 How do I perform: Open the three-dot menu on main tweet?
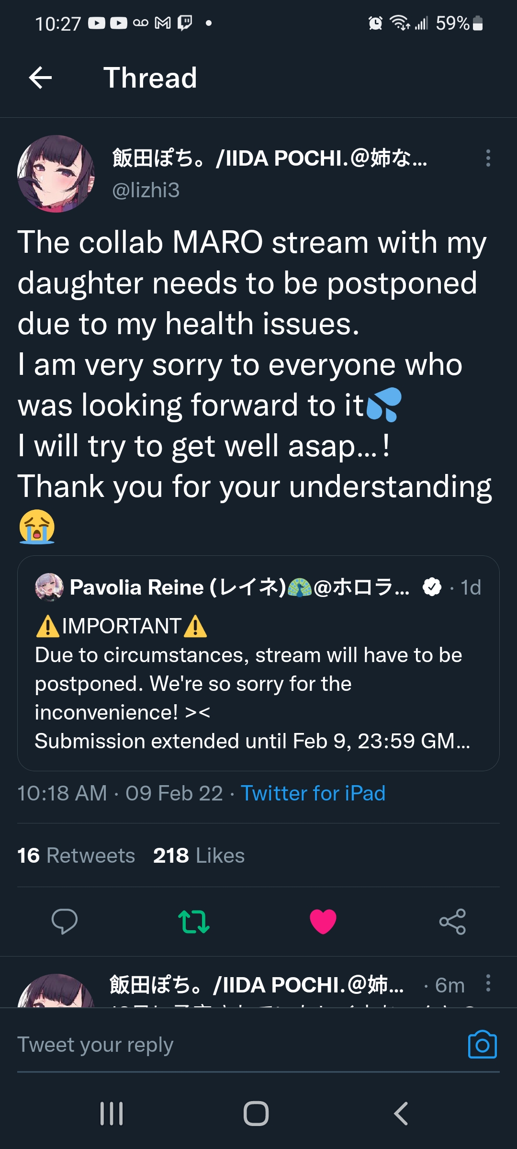(488, 158)
